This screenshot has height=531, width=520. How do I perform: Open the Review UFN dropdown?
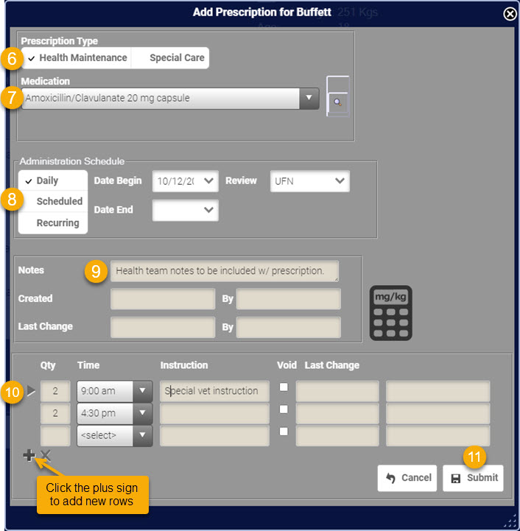click(309, 181)
